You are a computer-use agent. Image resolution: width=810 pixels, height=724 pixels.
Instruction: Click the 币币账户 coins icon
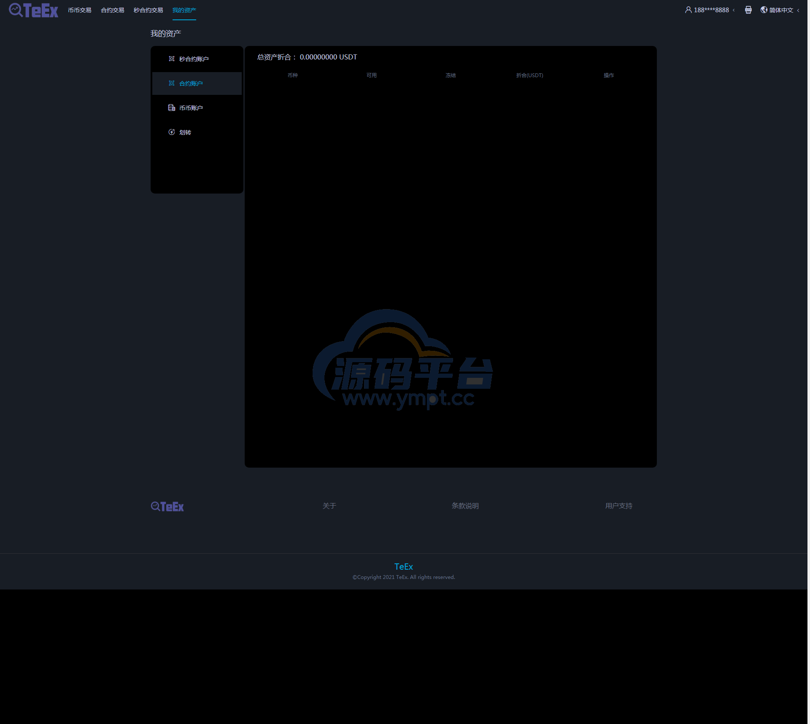[172, 108]
